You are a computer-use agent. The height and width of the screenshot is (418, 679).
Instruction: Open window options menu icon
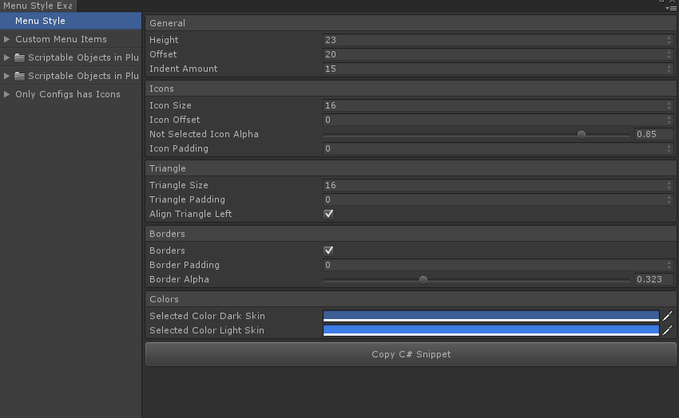[671, 8]
